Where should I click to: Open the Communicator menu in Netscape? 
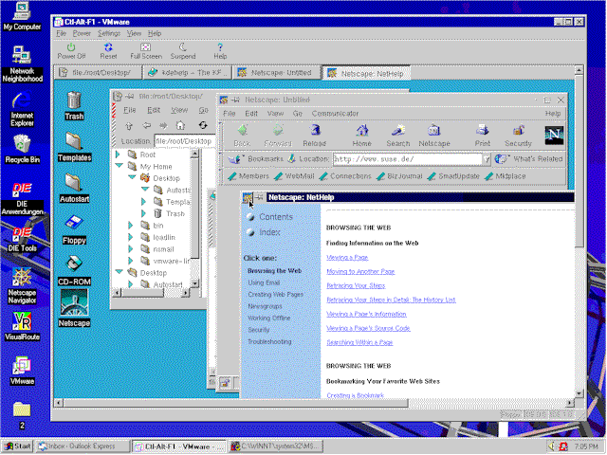(335, 114)
